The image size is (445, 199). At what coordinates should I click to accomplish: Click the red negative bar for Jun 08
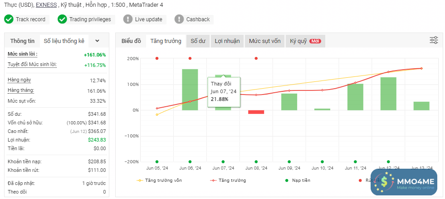256,112
